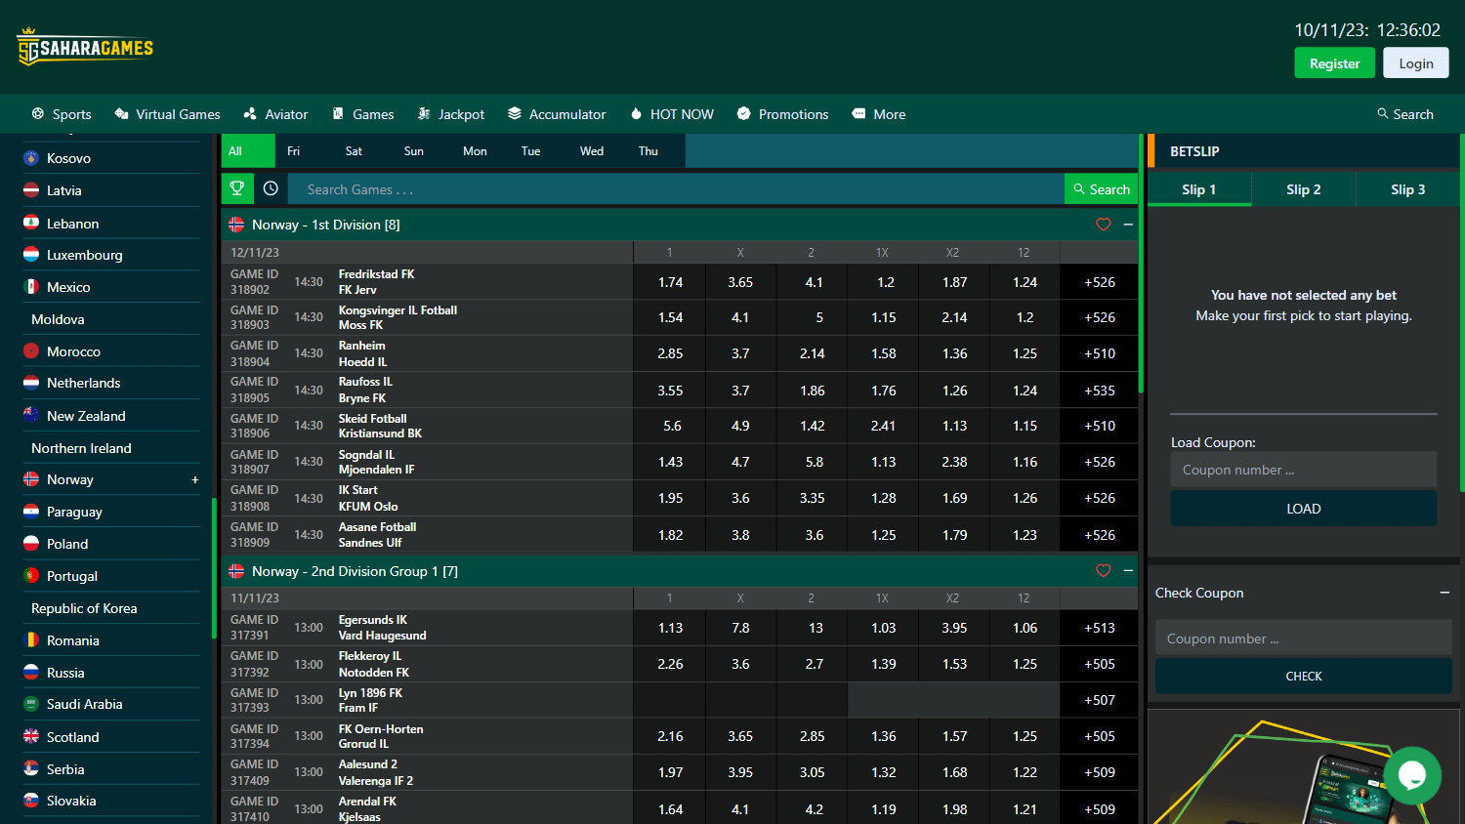Select Scotland flag icon in sidebar
The width and height of the screenshot is (1465, 824).
(31, 737)
